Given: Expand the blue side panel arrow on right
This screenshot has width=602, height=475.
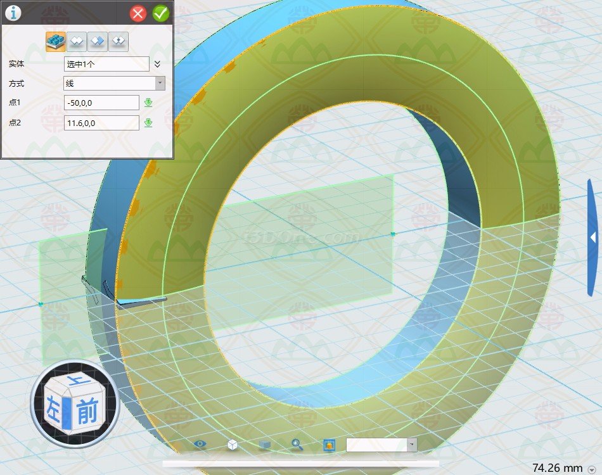Looking at the screenshot, I should [592, 237].
